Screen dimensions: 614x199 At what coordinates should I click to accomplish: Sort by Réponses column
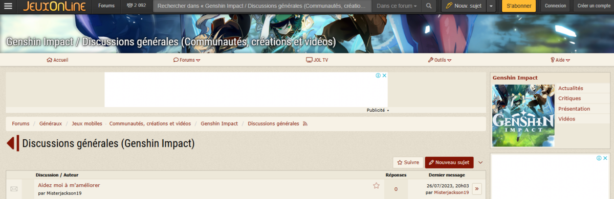(x=396, y=175)
